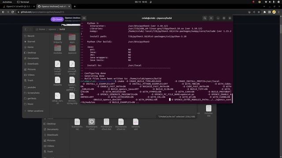
Task: Open the terminal search icon
Action: (x=204, y=18)
